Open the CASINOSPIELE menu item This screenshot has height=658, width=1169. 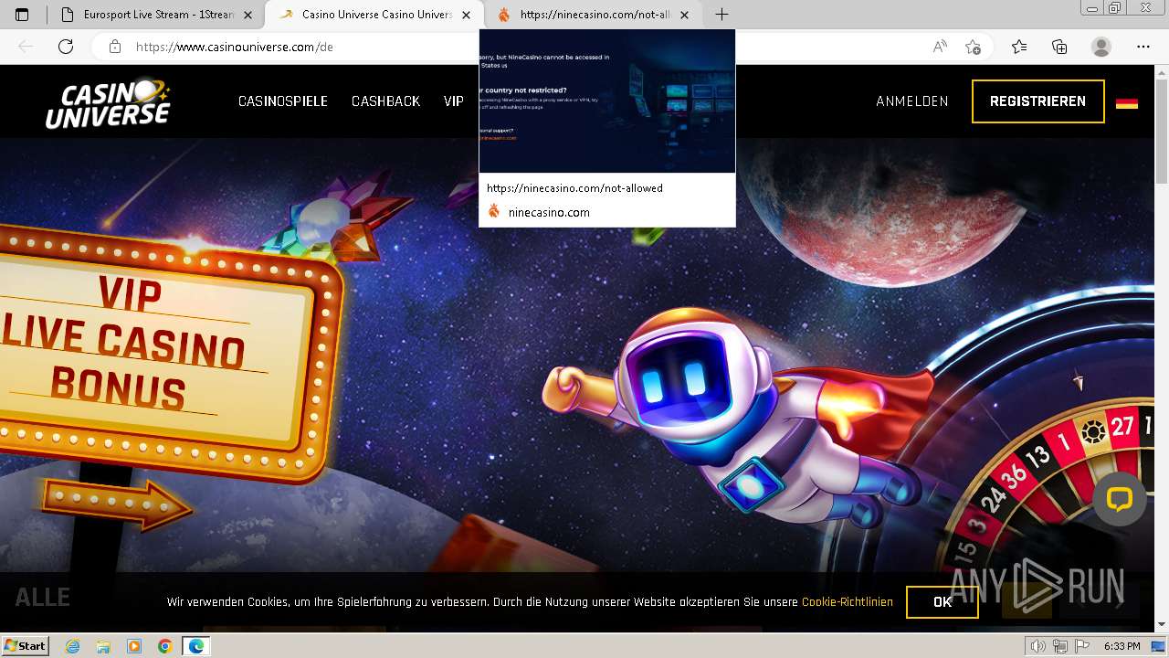283,101
